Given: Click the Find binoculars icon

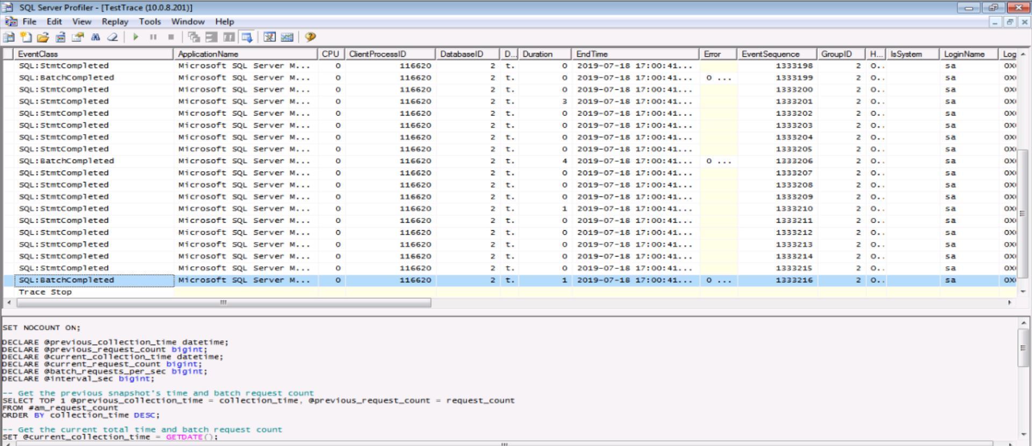Looking at the screenshot, I should click(x=95, y=37).
